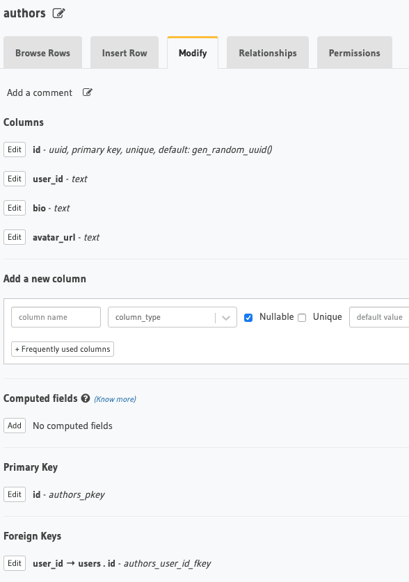Click Add under Computed fields
Image resolution: width=409 pixels, height=582 pixels.
pyautogui.click(x=15, y=425)
